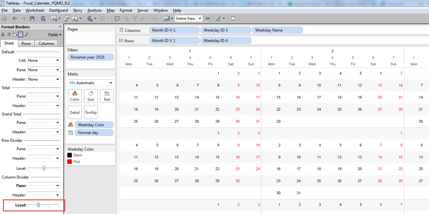This screenshot has width=429, height=214.
Task: Click the Clear Sheet toolbar icon
Action: tap(75, 18)
